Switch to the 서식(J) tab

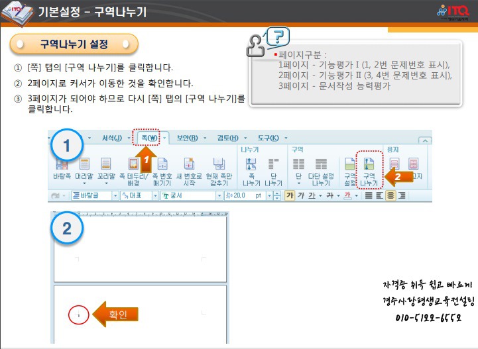click(112, 138)
